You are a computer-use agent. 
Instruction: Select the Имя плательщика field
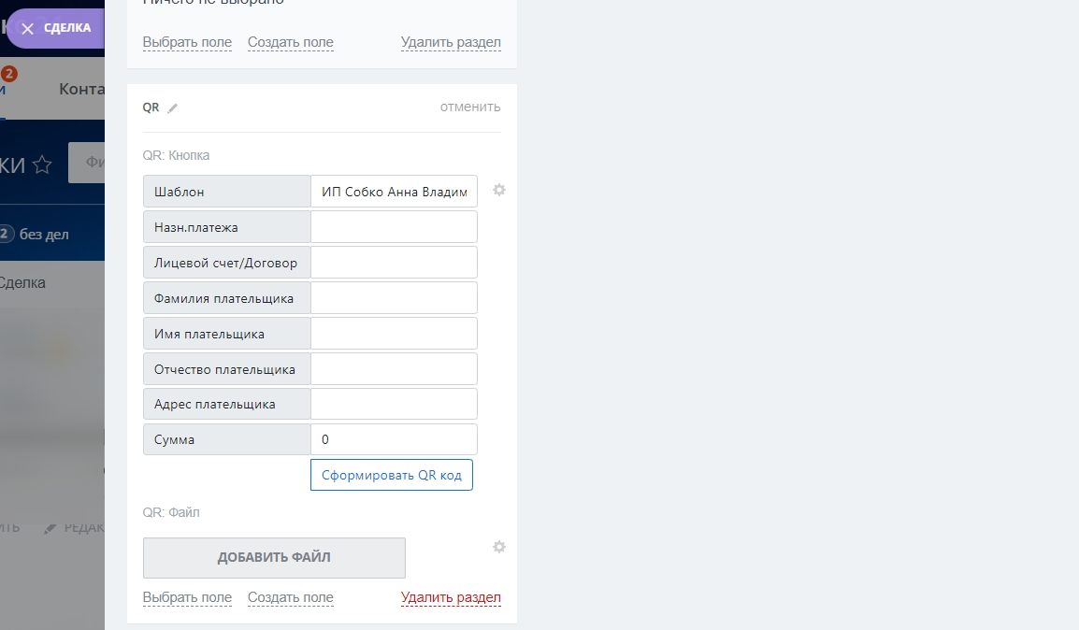coord(394,334)
